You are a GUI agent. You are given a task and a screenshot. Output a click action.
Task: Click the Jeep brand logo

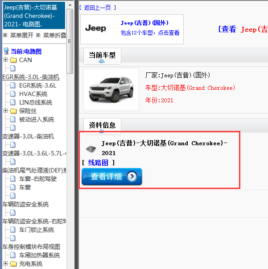(96, 28)
